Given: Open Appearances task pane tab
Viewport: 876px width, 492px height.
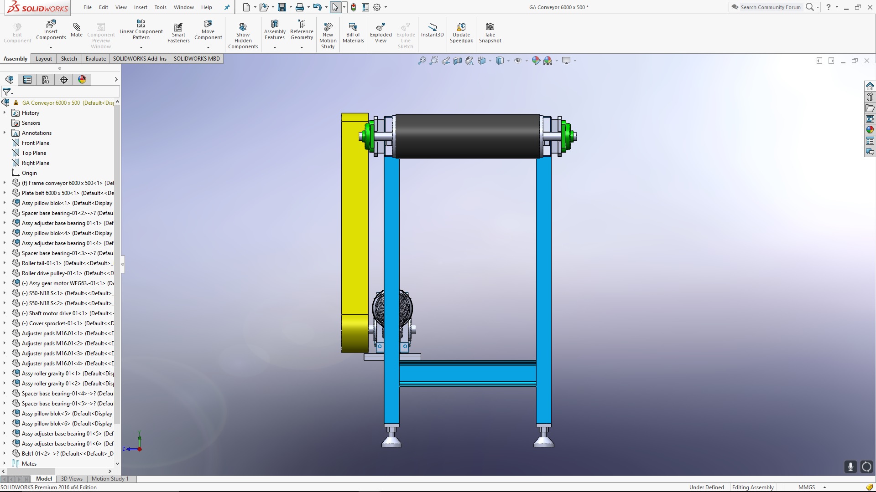Looking at the screenshot, I should [x=870, y=130].
